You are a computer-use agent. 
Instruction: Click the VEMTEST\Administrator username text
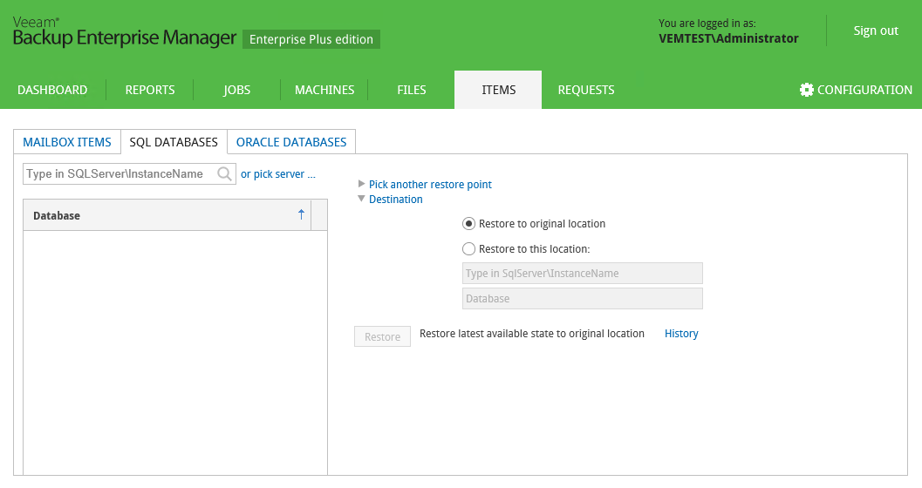click(x=728, y=38)
